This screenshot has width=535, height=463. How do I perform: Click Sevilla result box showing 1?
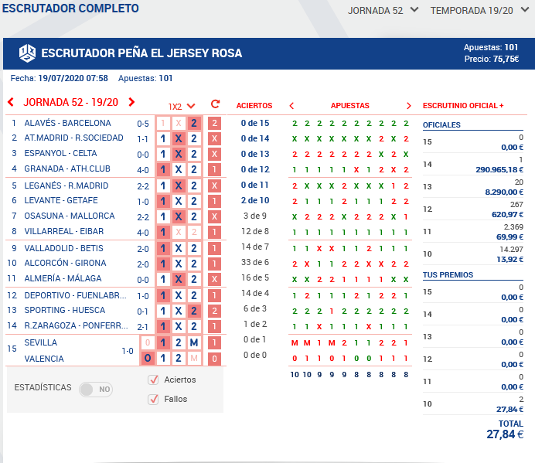214,342
